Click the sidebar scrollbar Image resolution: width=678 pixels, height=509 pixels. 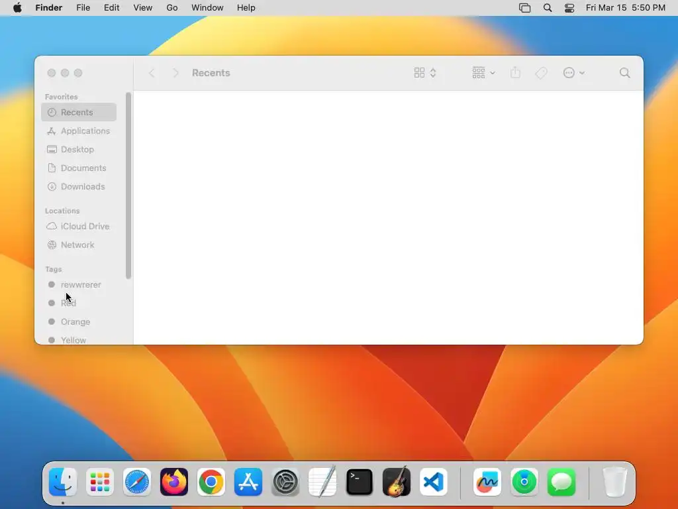pyautogui.click(x=128, y=186)
